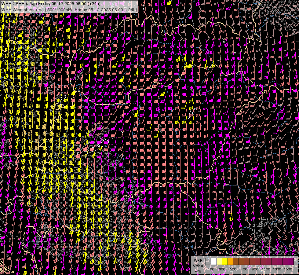Click the 300 legend value
299x275 pixels.
tap(222, 269)
